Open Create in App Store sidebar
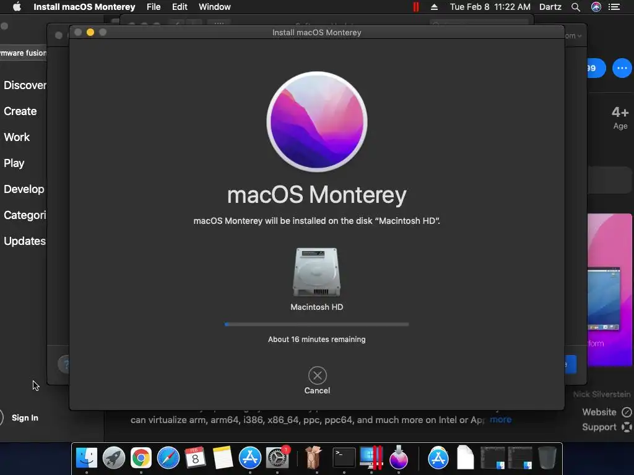 point(20,111)
